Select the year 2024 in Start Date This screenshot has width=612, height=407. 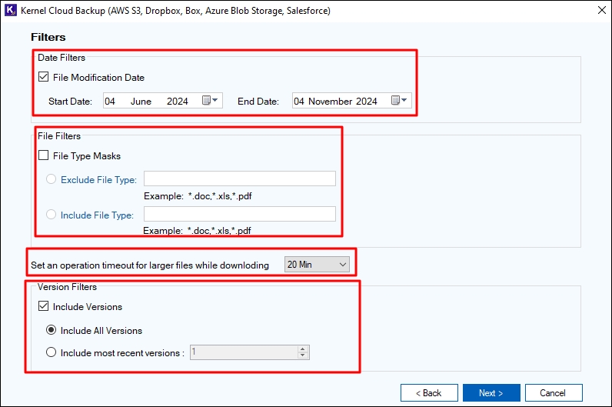178,102
